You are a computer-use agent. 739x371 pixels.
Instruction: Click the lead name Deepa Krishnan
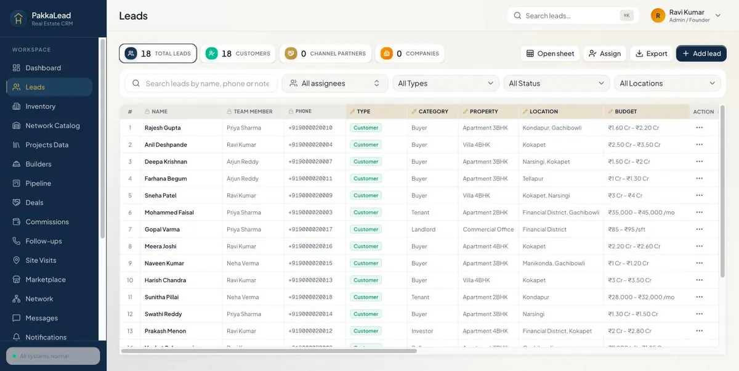pyautogui.click(x=166, y=161)
